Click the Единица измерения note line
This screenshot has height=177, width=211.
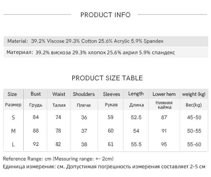pyautogui.click(x=104, y=167)
